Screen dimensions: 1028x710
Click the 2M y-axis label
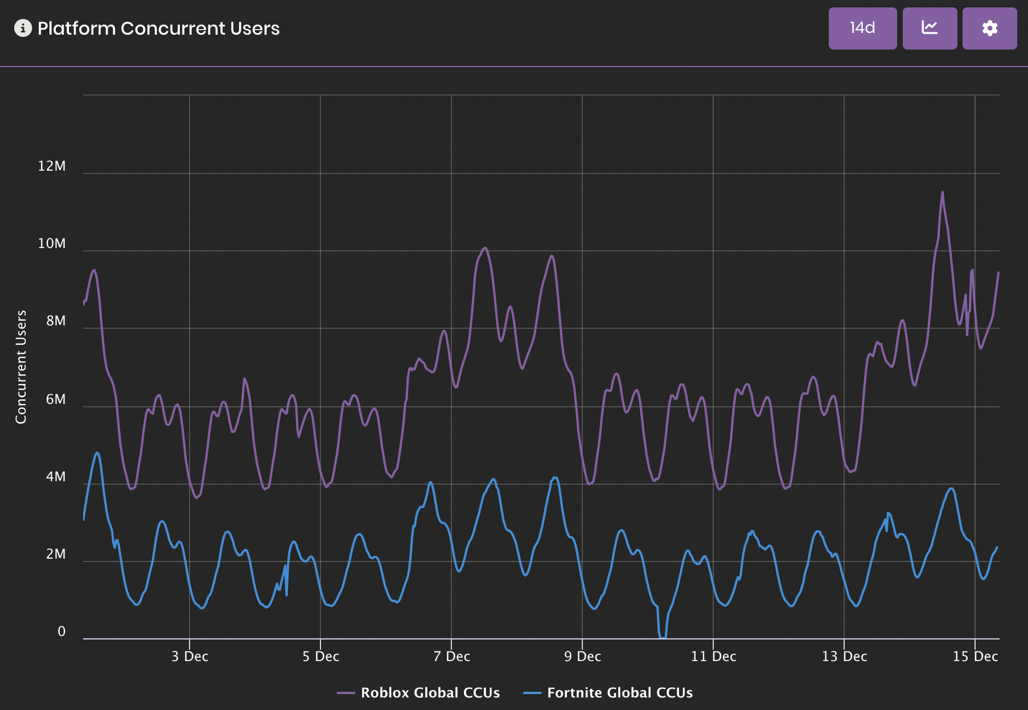coord(56,554)
